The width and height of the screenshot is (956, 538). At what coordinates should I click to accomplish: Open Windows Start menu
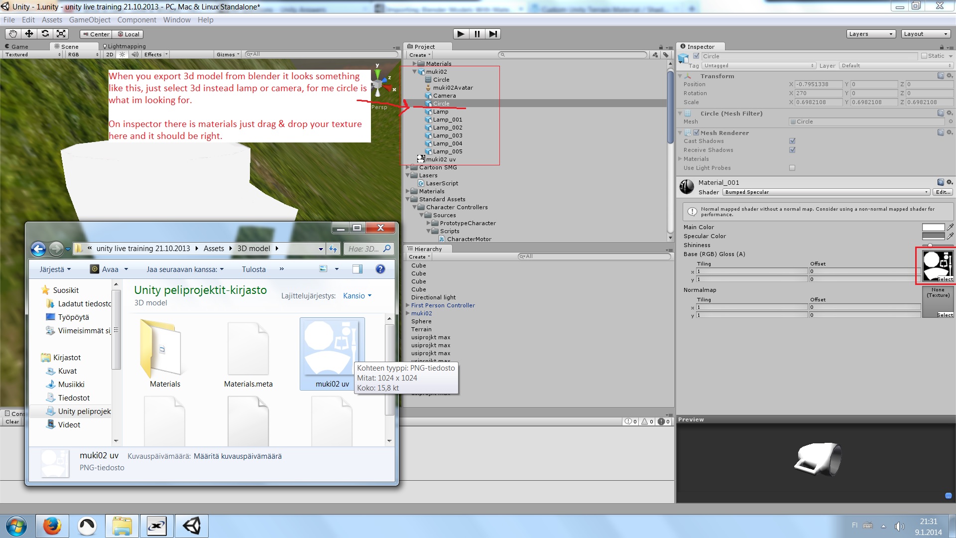[16, 526]
